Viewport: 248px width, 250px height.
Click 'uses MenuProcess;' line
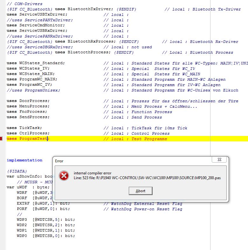(x=28, y=106)
